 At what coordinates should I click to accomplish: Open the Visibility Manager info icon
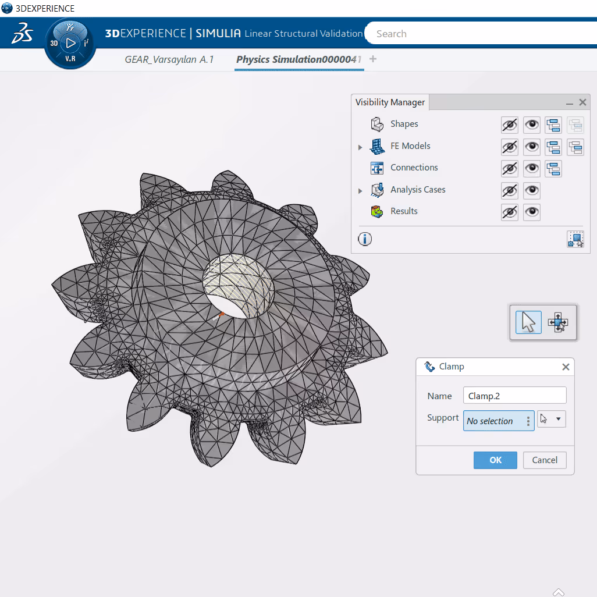(365, 239)
